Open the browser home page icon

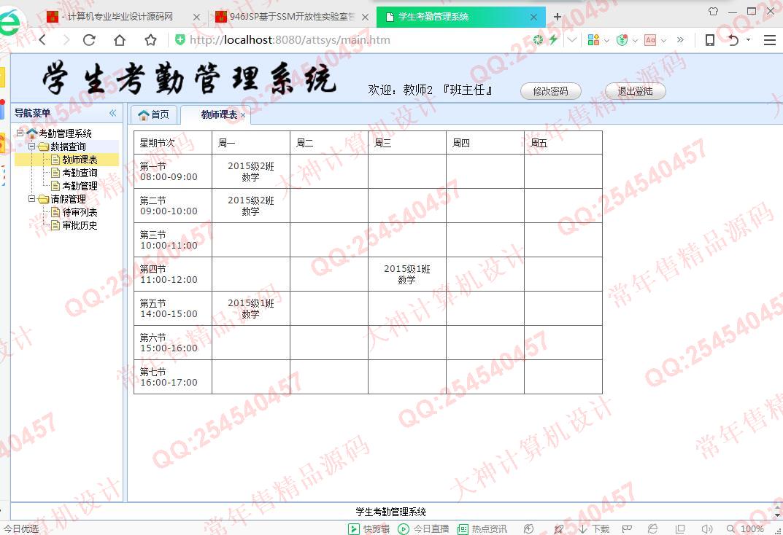click(x=120, y=40)
